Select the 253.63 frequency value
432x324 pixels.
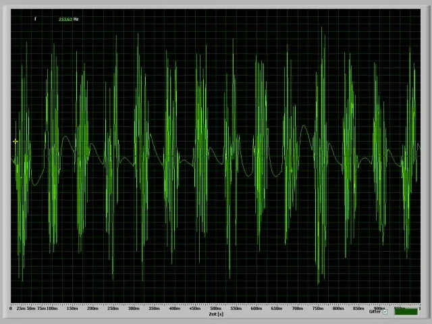pos(65,19)
